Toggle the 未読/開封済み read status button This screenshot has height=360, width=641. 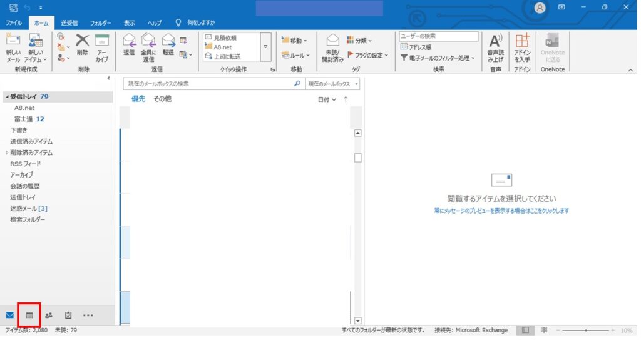(333, 47)
